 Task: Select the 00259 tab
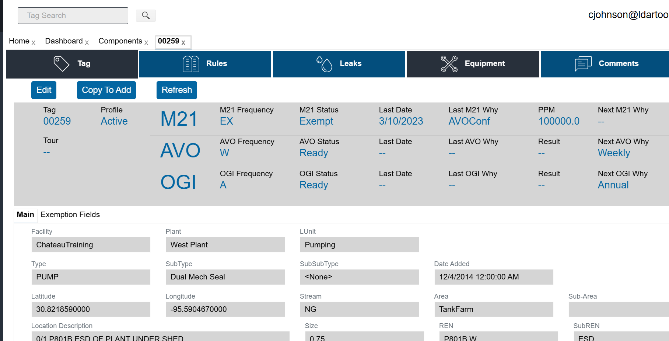[168, 41]
